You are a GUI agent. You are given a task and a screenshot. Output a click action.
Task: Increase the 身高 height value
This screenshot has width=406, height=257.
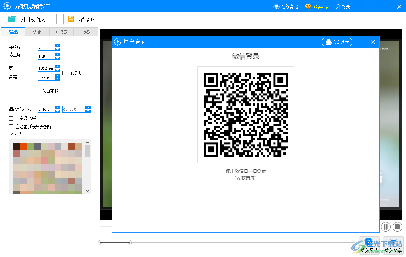[x=57, y=75]
